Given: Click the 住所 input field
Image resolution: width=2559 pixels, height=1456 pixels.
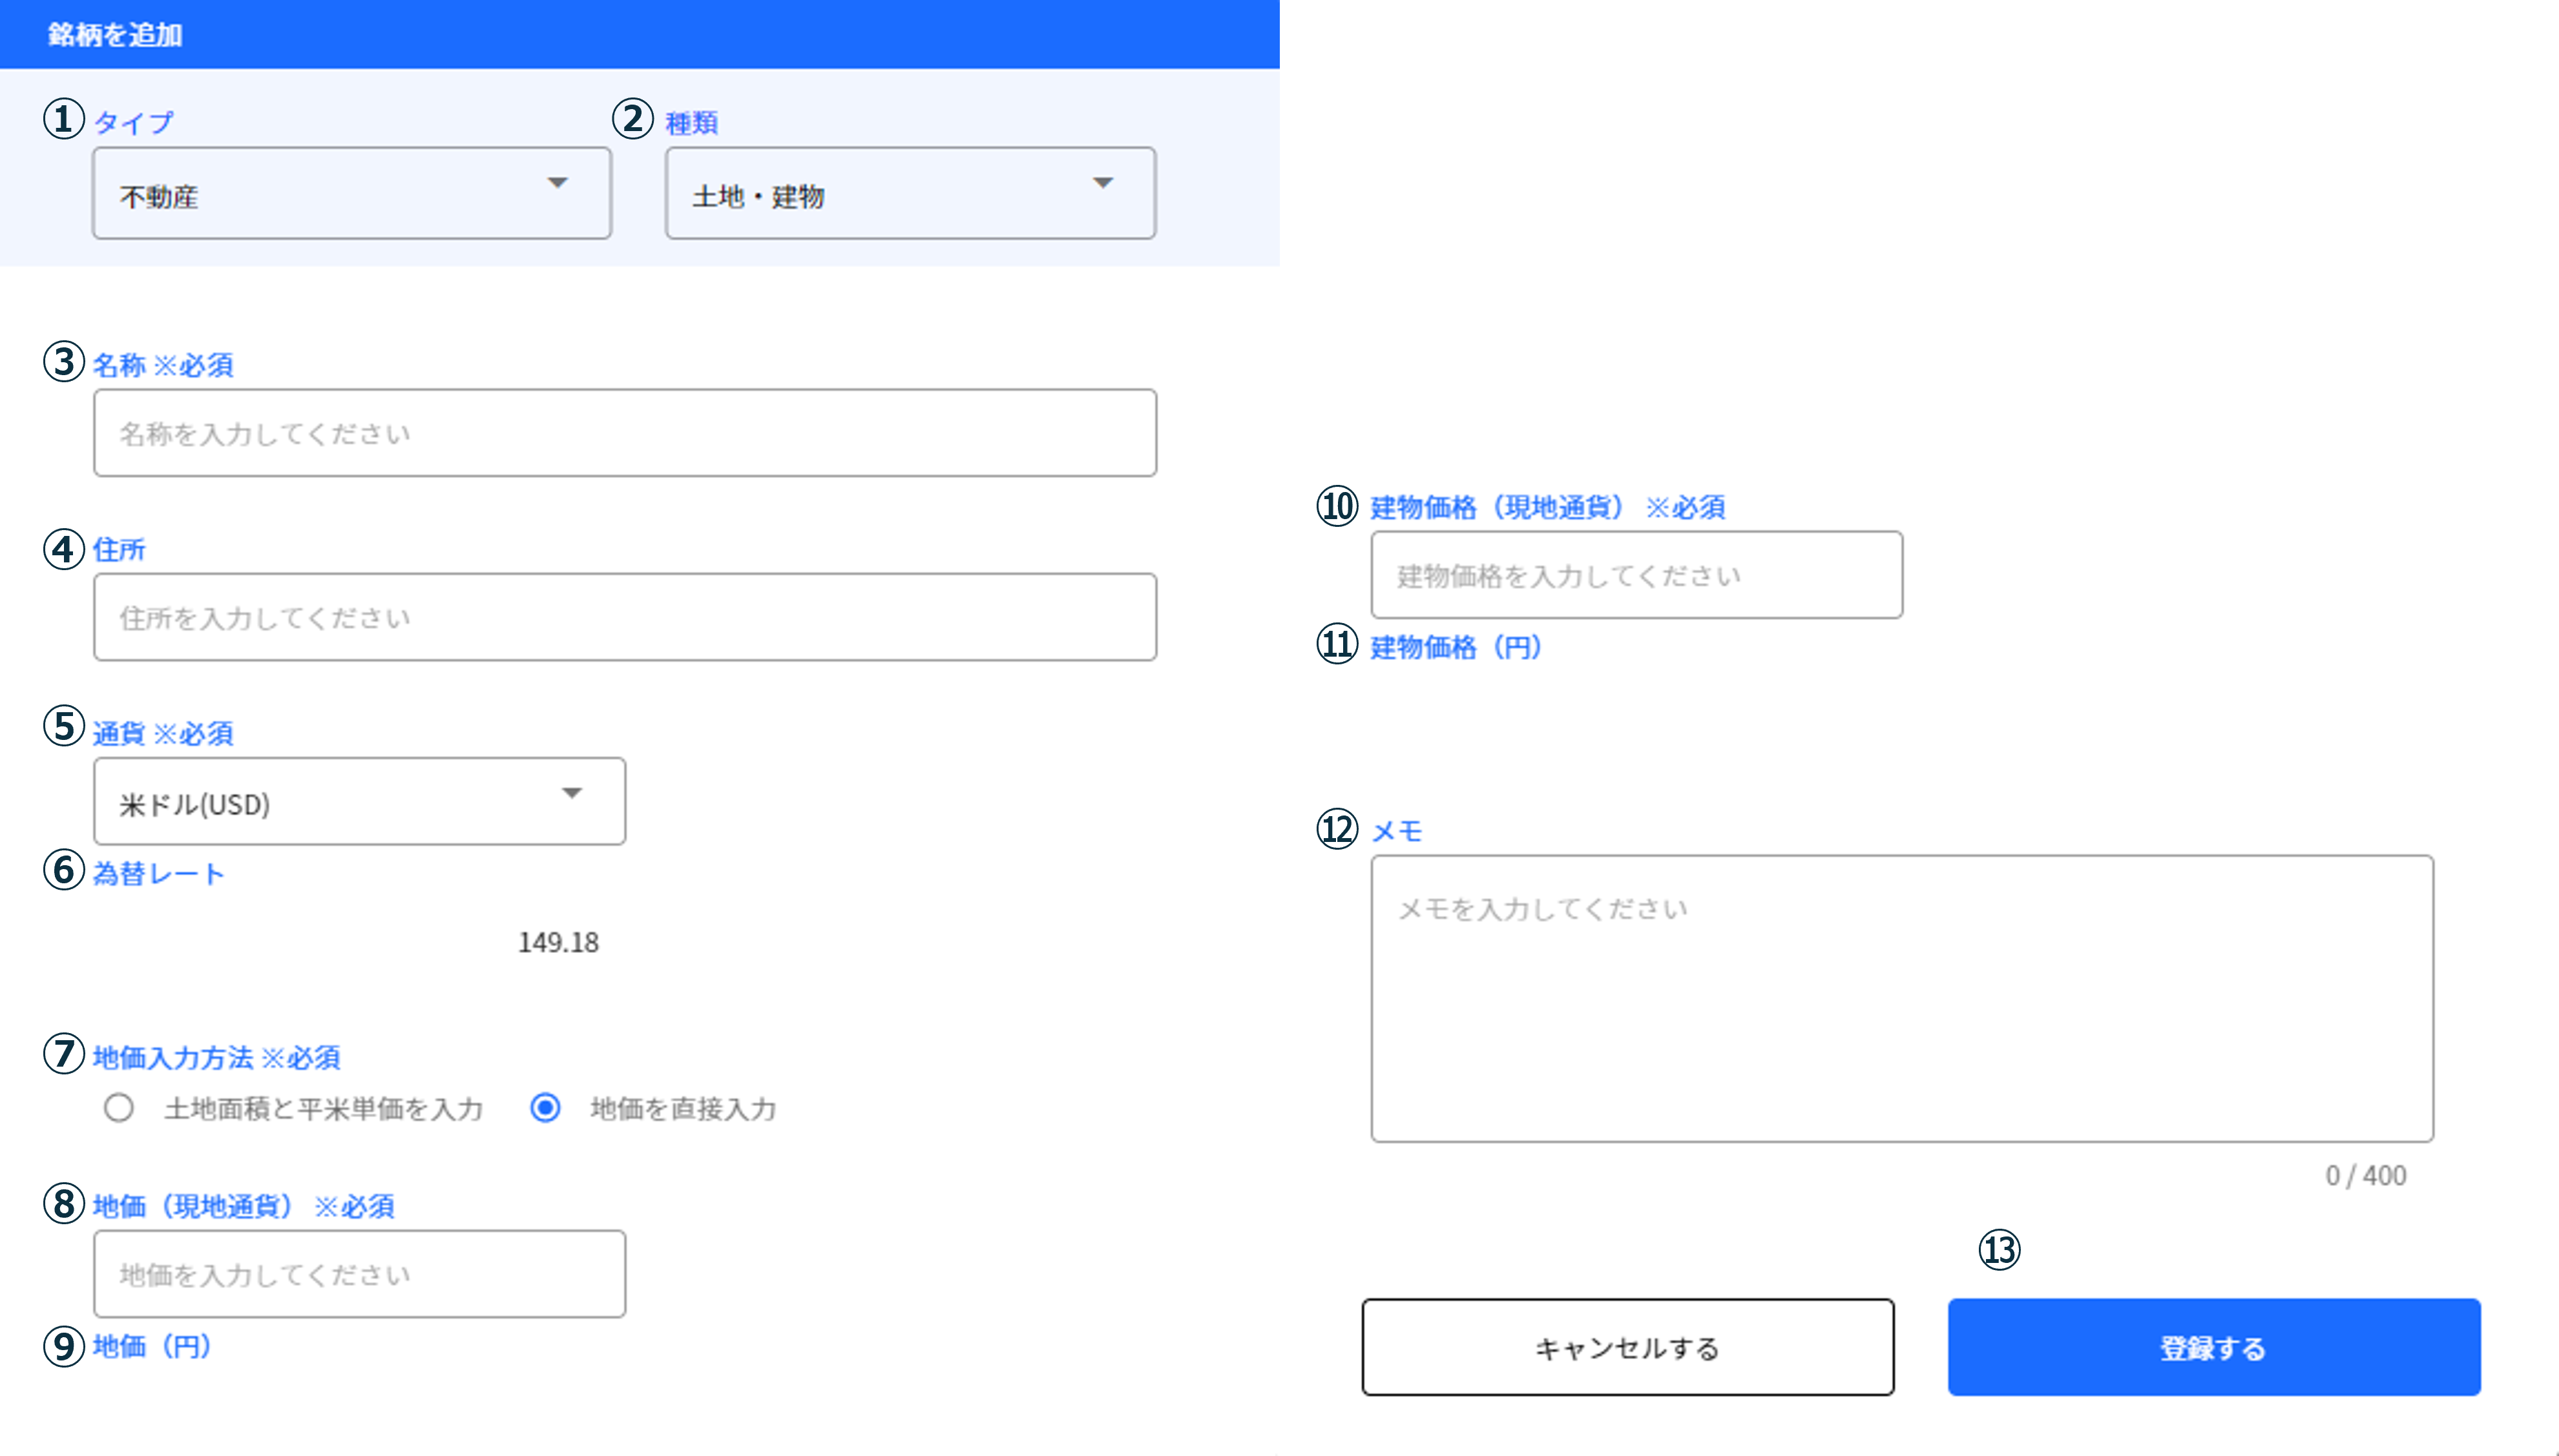Looking at the screenshot, I should click(624, 617).
